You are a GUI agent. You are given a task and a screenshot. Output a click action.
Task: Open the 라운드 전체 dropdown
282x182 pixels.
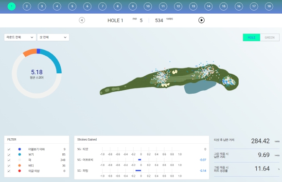point(20,37)
